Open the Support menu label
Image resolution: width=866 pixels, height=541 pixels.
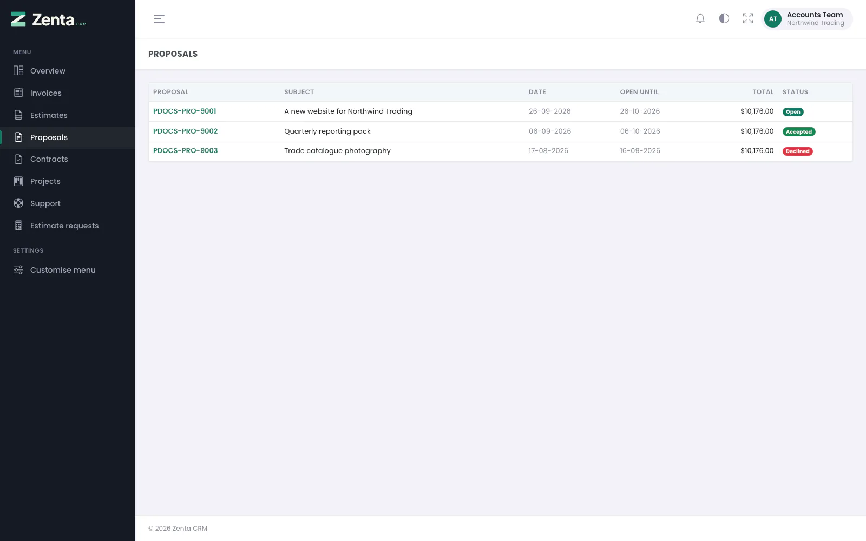tap(45, 203)
